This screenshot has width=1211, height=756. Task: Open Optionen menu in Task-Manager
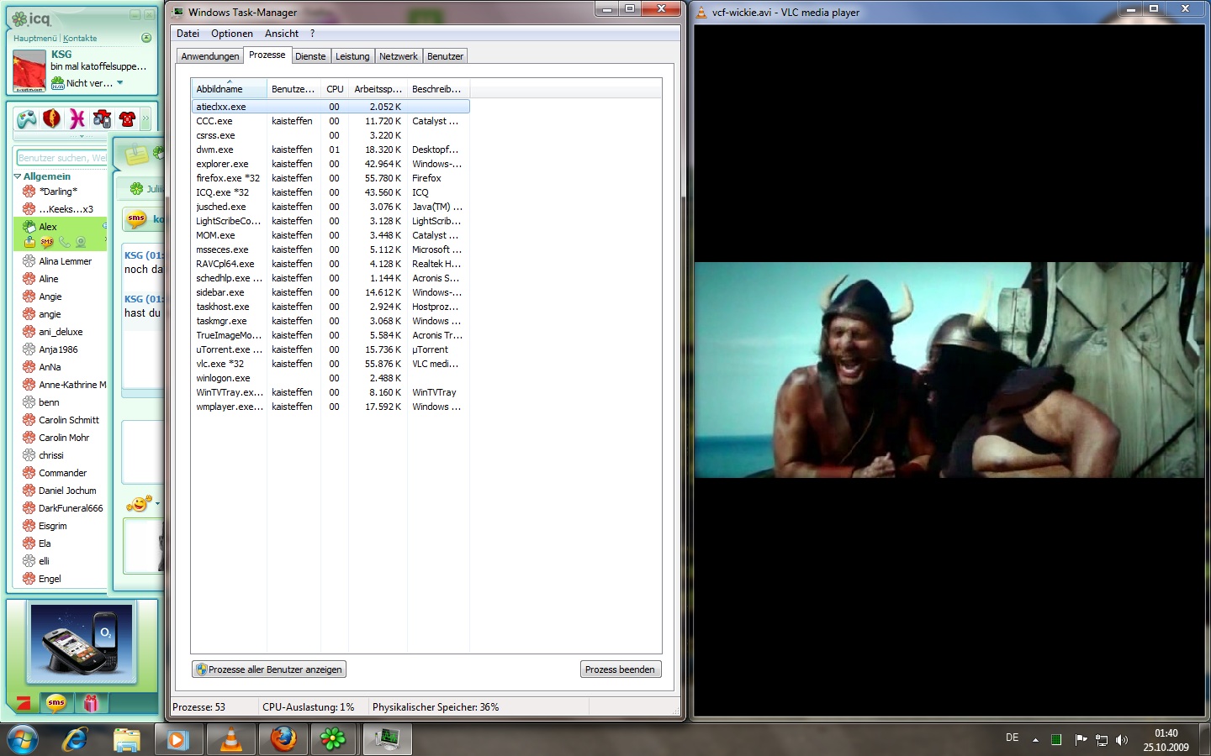[x=232, y=34]
